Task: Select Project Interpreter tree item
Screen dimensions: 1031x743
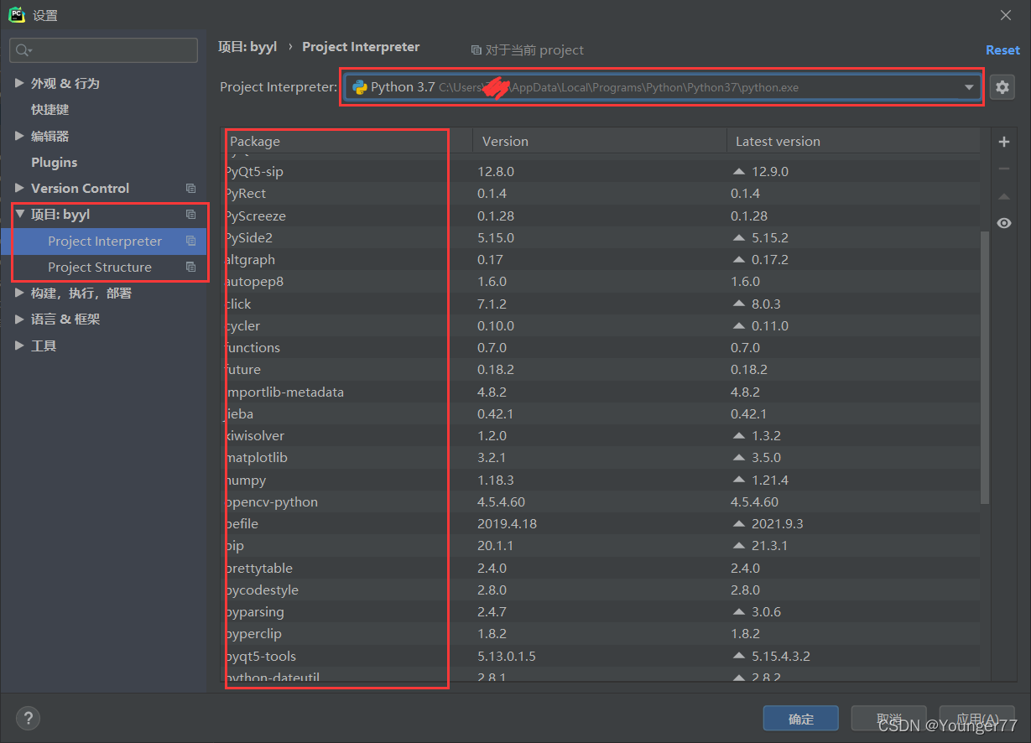Action: (x=104, y=242)
